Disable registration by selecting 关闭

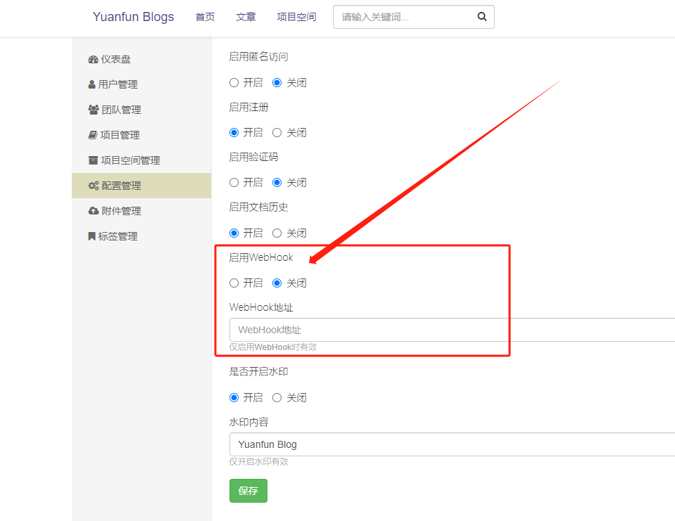tap(277, 133)
